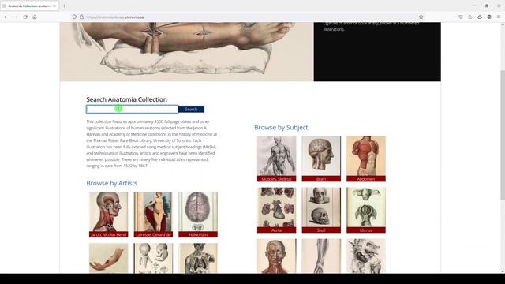Click the Search Anatomia Collection heading
The image size is (505, 284).
[126, 99]
